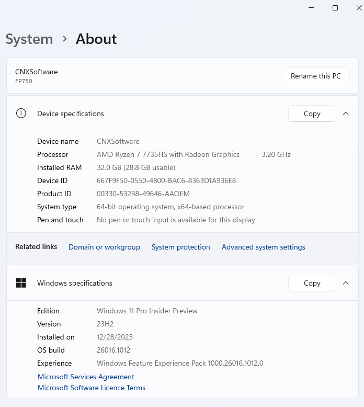Open System protection link

tap(180, 247)
